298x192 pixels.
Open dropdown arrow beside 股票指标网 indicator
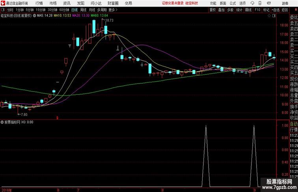coord(2,122)
